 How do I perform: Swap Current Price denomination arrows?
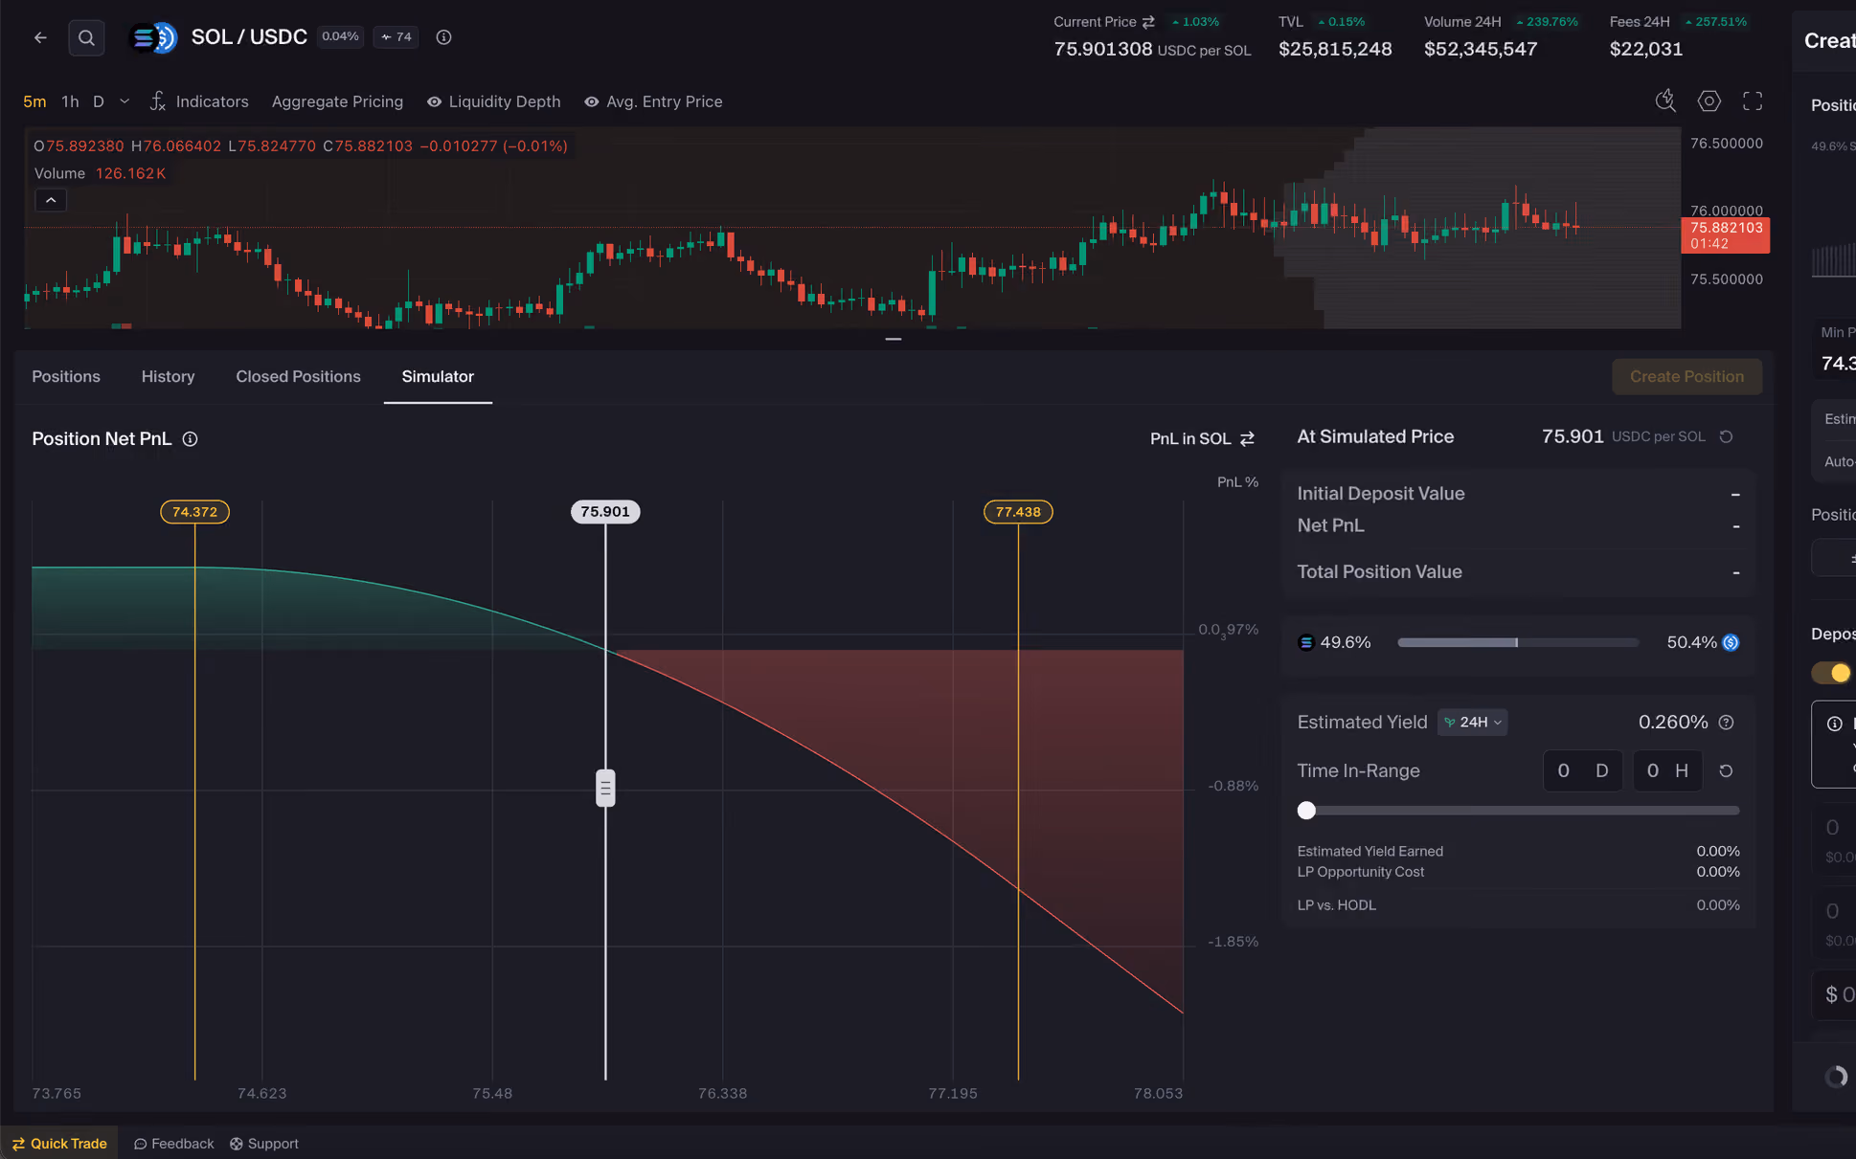(1148, 22)
